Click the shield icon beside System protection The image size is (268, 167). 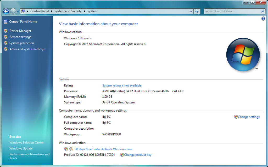pos(6,43)
